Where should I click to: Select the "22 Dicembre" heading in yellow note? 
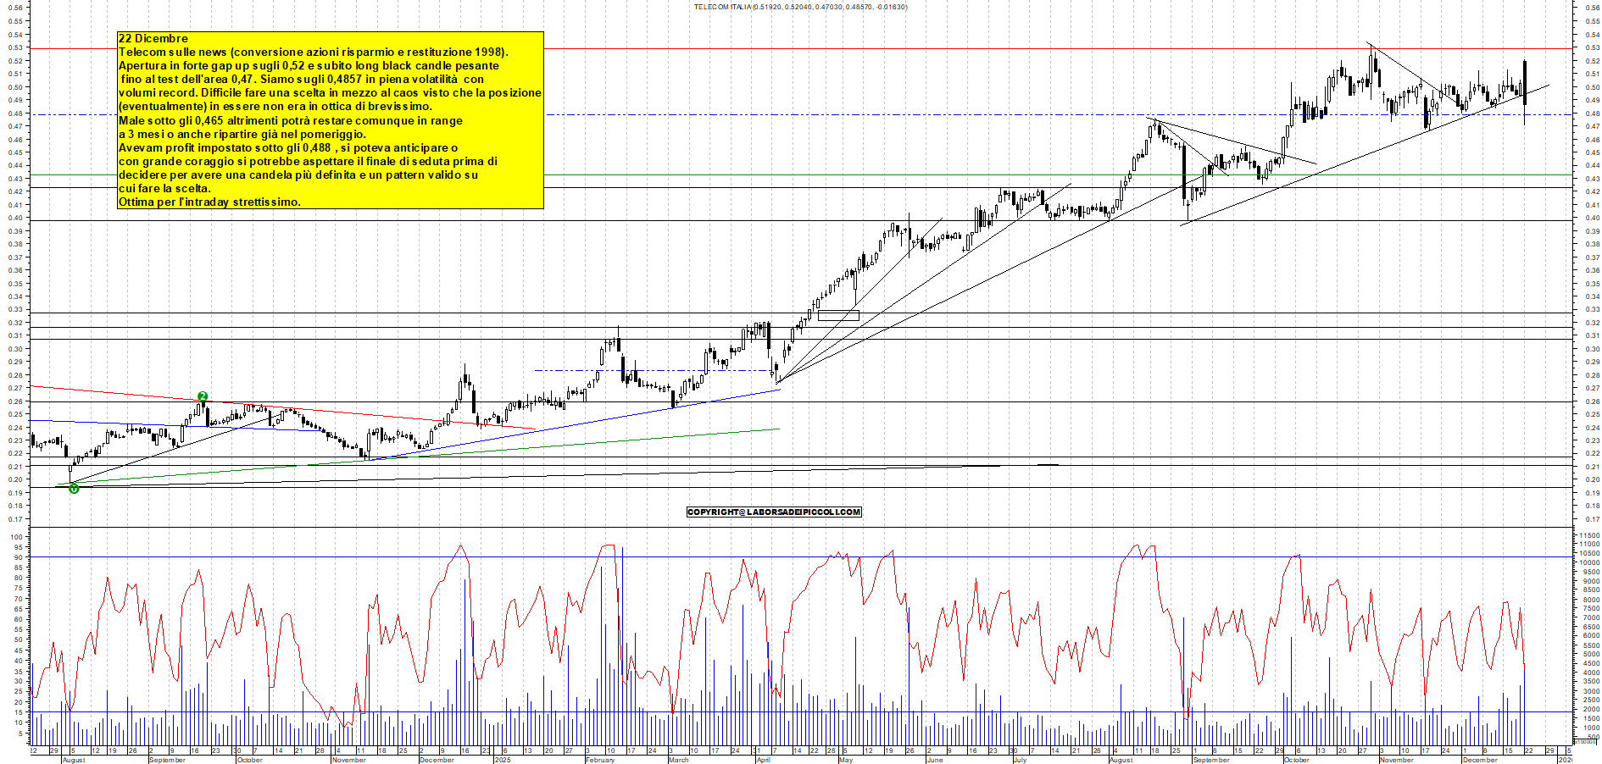coord(153,38)
